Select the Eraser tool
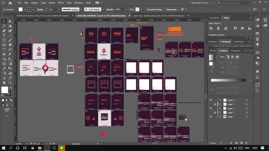The height and width of the screenshot is (151, 269). click(x=10, y=45)
